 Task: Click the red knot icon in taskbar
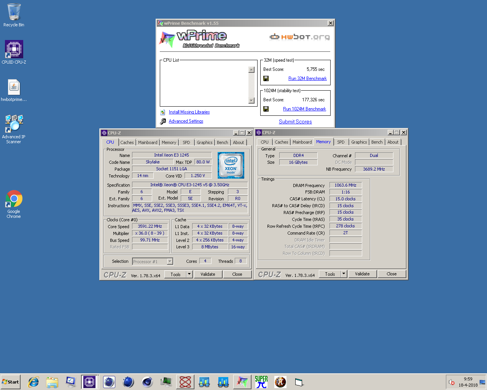(185, 382)
